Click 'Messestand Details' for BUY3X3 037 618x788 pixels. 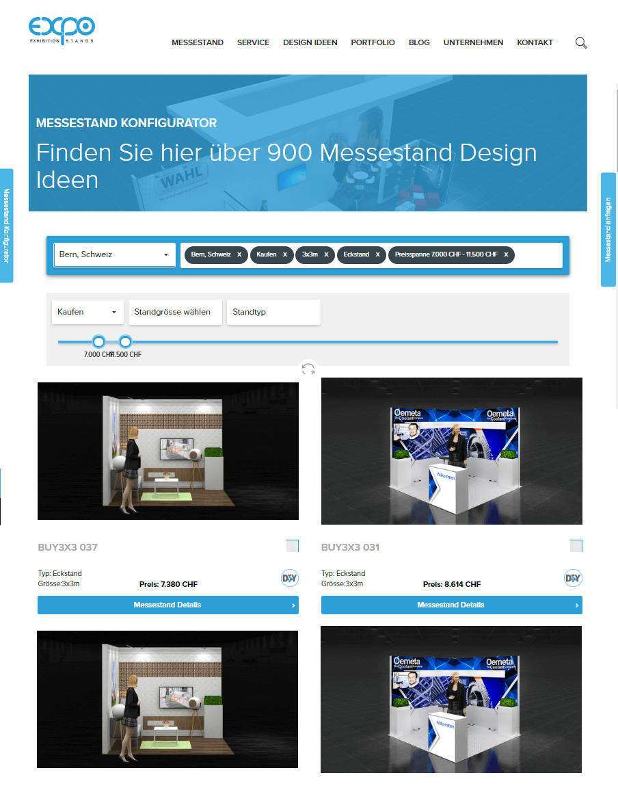[x=167, y=605]
